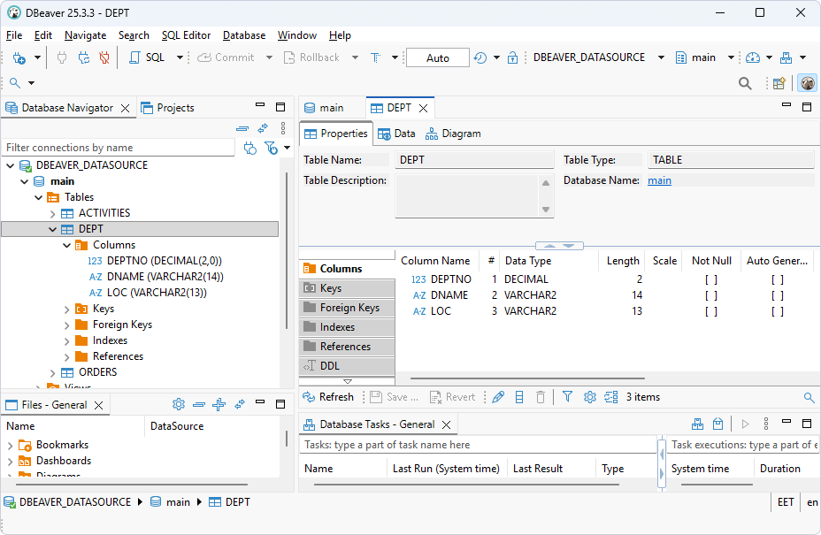821x535 pixels.
Task: Toggle Not Null checkbox for DEPTNO
Action: (x=710, y=278)
